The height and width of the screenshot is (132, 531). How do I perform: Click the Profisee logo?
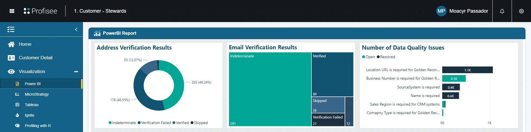(x=40, y=11)
